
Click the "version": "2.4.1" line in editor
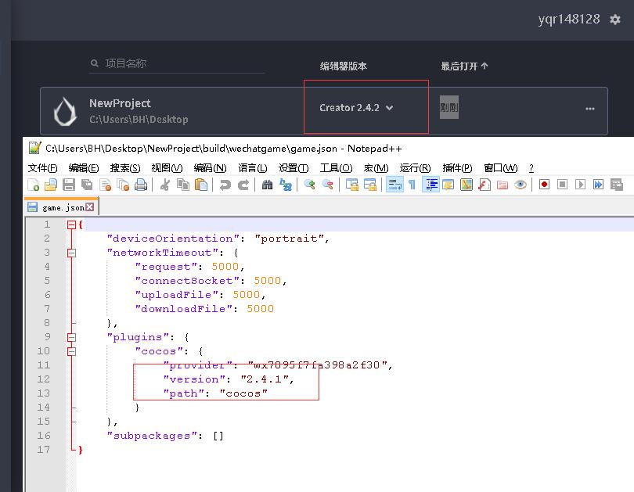pyautogui.click(x=228, y=379)
